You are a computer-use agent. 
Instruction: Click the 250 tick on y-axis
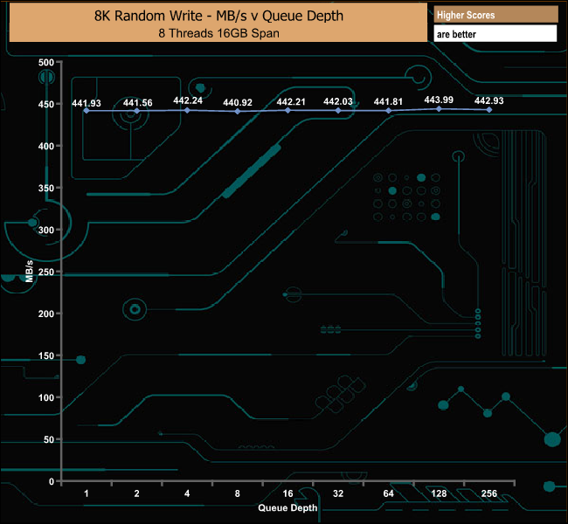[x=45, y=272]
